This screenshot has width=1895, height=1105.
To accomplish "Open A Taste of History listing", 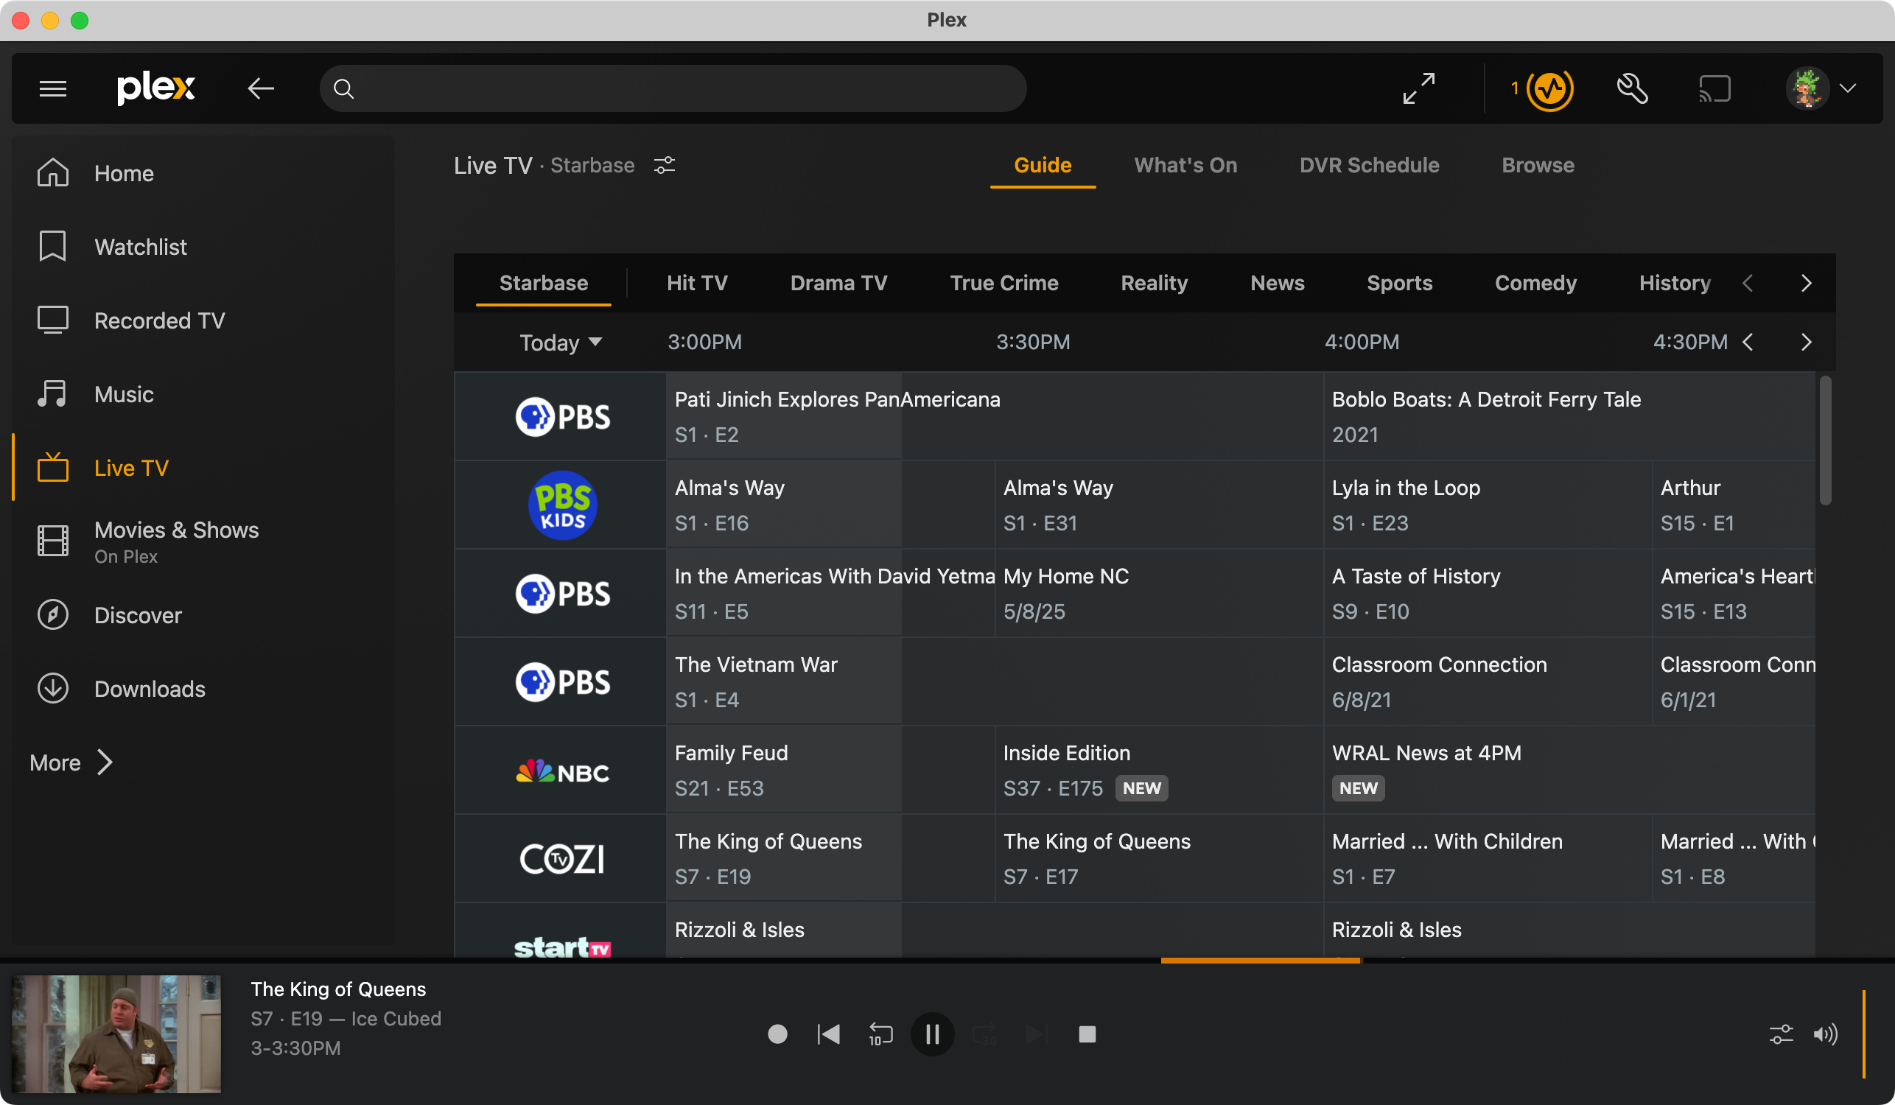I will 1488,594.
